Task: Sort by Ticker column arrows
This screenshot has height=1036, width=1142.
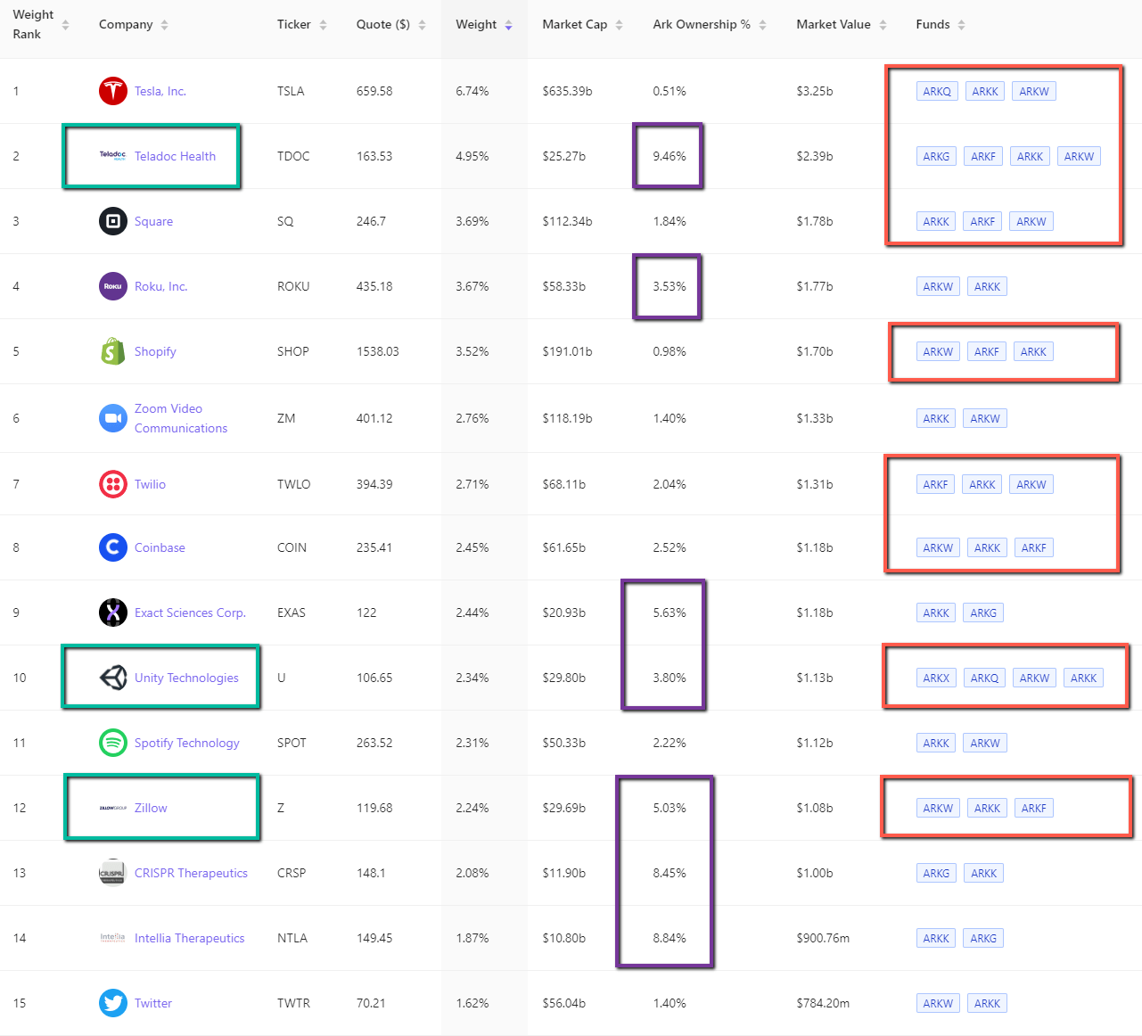Action: pyautogui.click(x=323, y=25)
